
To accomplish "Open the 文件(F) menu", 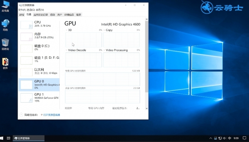I will pyautogui.click(x=22, y=10).
